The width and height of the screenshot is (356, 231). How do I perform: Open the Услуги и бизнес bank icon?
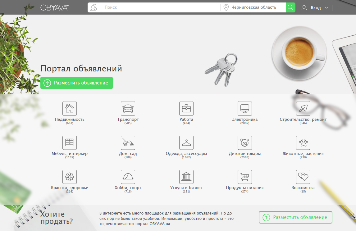[186, 177]
